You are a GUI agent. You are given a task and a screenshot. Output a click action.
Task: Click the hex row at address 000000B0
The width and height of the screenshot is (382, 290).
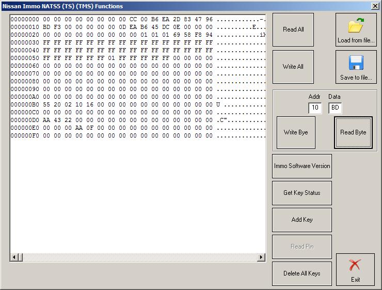pos(111,104)
